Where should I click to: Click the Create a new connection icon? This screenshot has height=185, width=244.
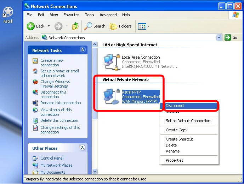coord(35,60)
